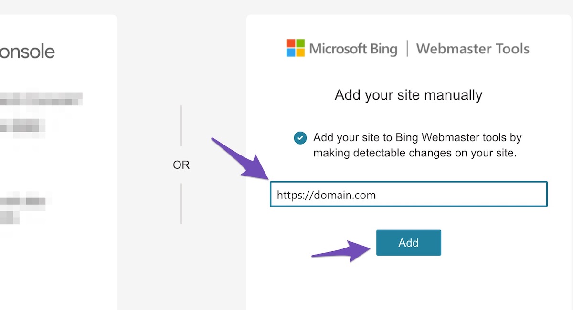This screenshot has width=573, height=310.
Task: Click the Webmaster Tools title text
Action: tap(473, 49)
